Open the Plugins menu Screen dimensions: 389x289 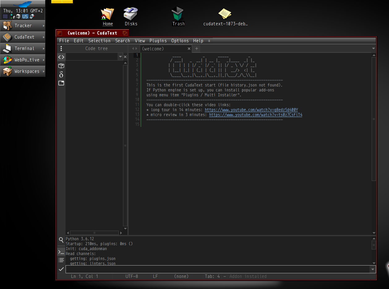tap(158, 41)
